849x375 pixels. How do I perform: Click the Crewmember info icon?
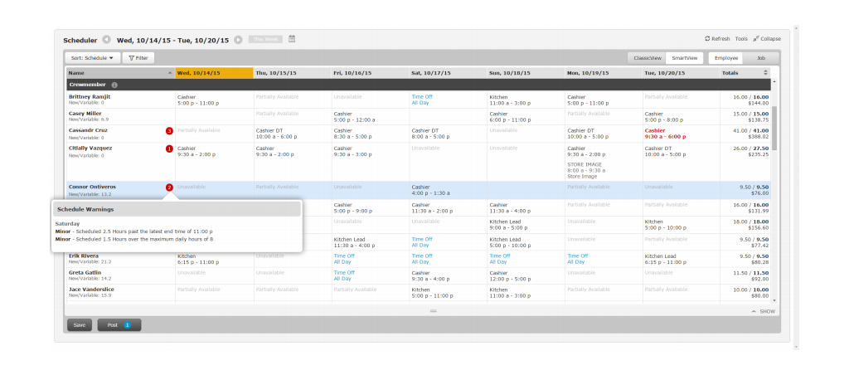114,85
